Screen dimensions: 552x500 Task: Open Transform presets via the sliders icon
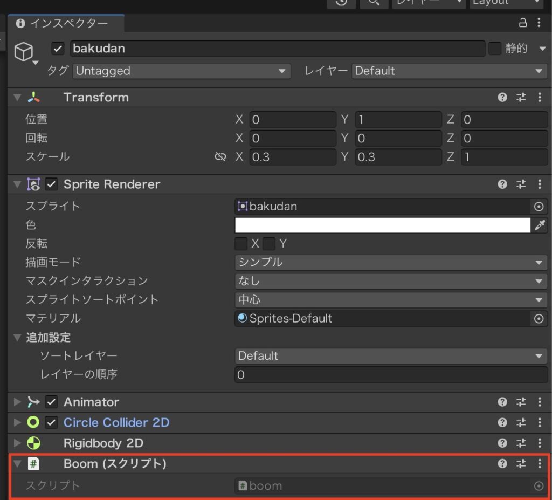click(x=521, y=97)
